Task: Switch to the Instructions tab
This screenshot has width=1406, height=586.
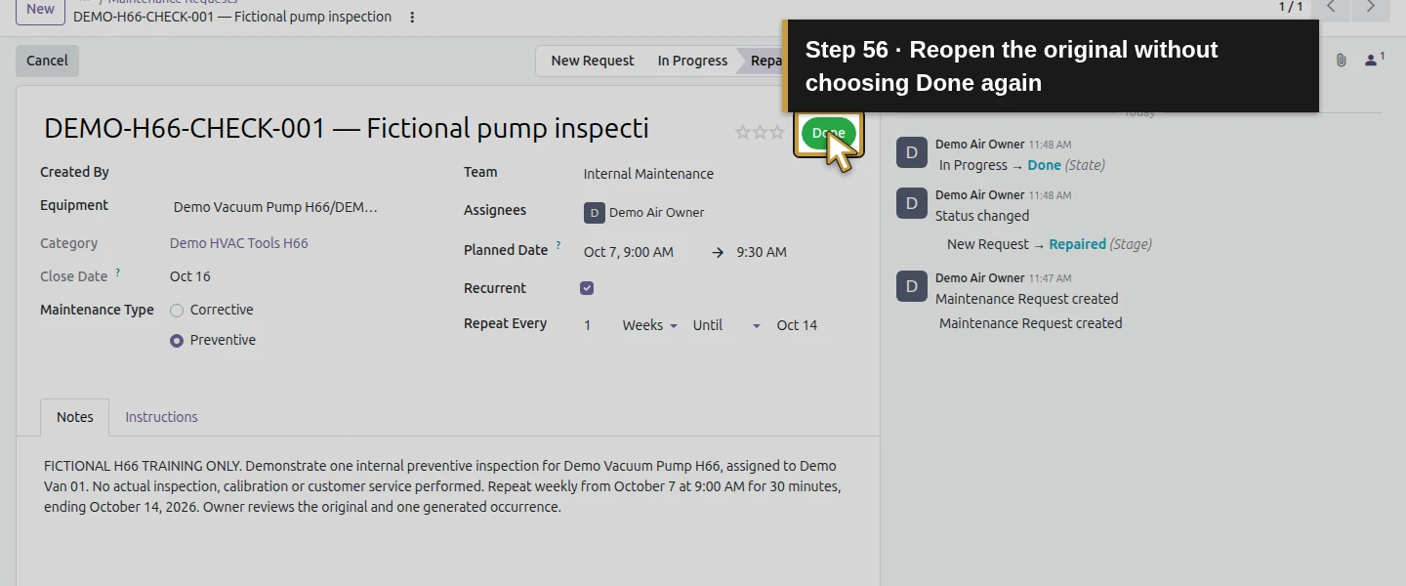Action: point(161,417)
